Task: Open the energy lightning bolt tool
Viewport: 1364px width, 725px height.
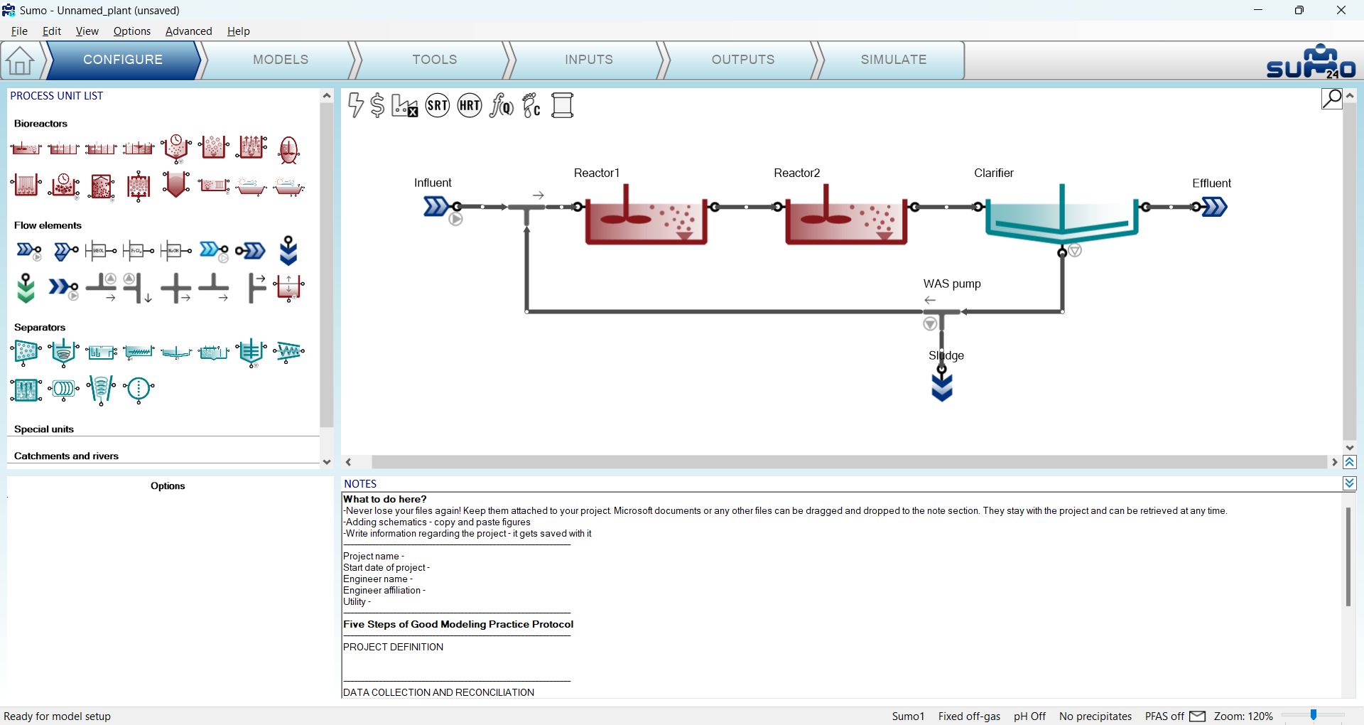Action: click(356, 105)
